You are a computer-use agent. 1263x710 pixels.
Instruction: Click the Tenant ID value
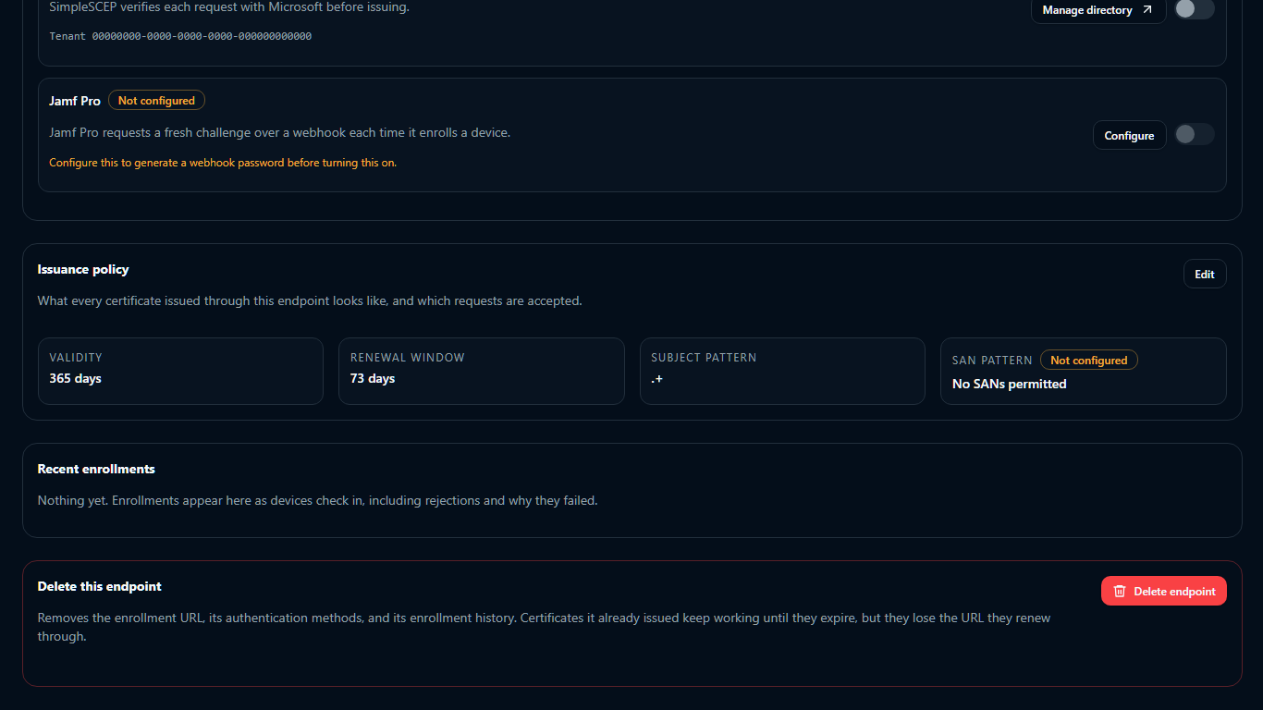(202, 36)
